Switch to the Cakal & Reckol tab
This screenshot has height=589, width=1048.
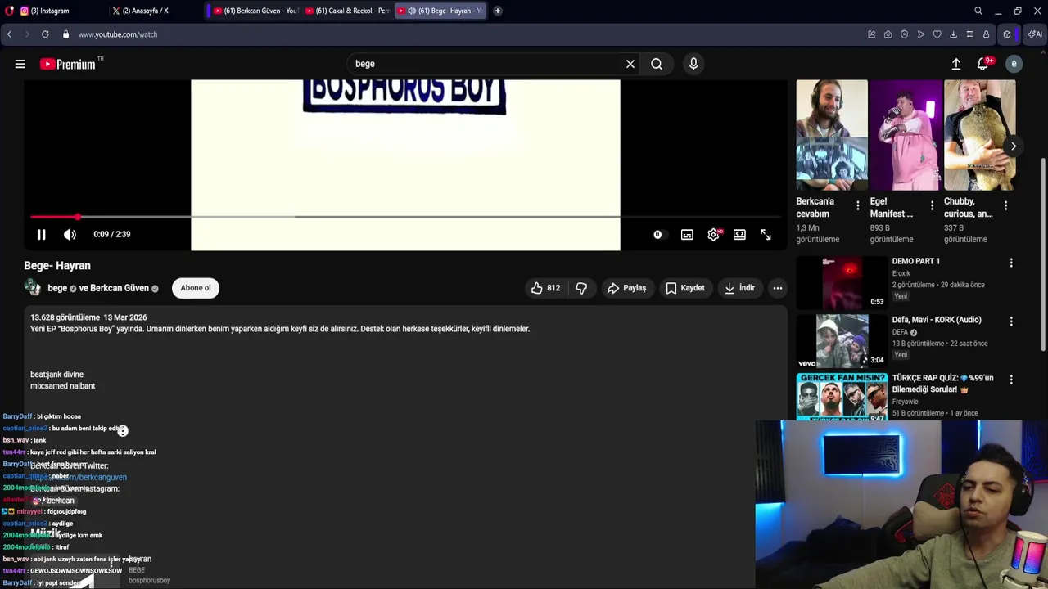coord(348,11)
